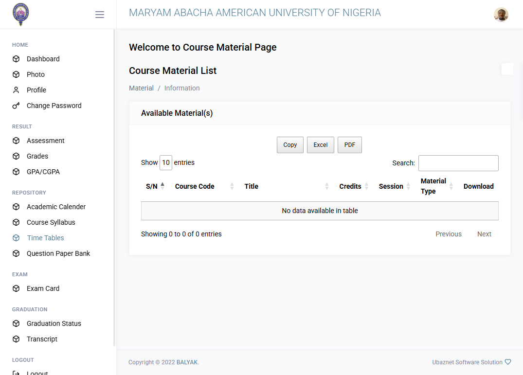
Task: Click the PDF export button
Action: [349, 145]
